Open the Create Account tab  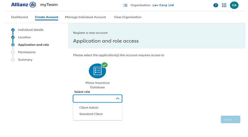(46, 17)
